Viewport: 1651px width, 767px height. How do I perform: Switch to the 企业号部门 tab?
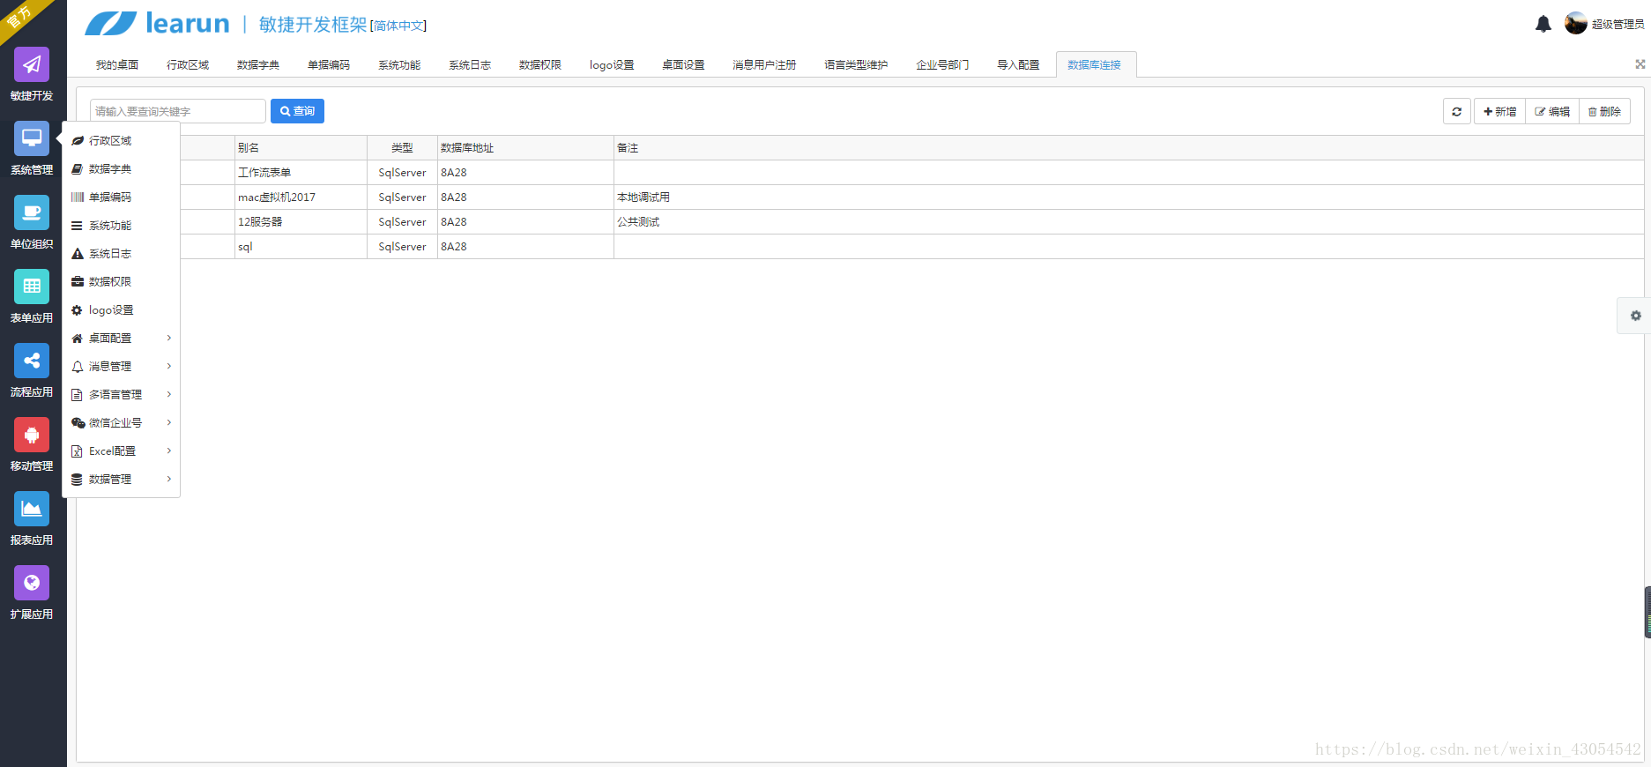[942, 64]
